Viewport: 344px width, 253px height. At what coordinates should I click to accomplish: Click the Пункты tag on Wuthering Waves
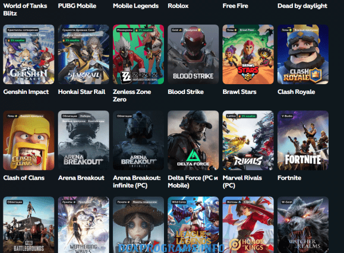[69, 202]
